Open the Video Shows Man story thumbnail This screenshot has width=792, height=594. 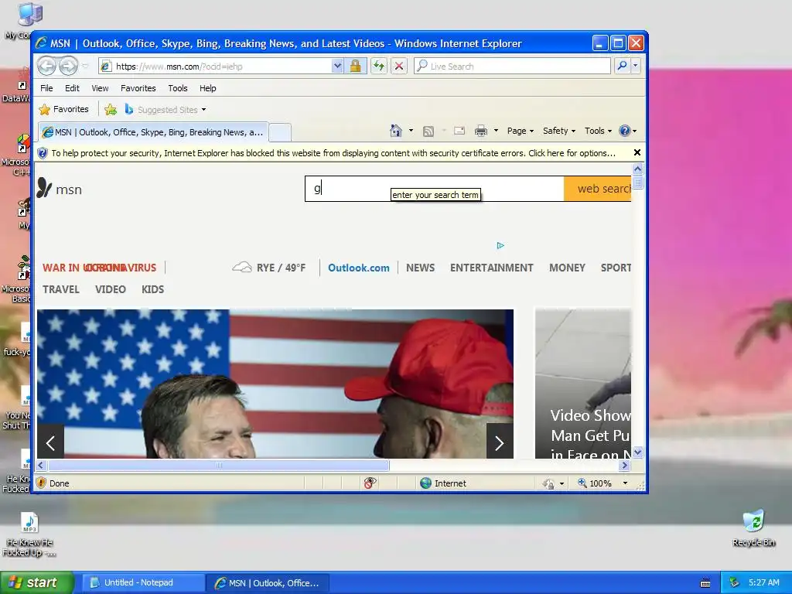click(x=583, y=384)
